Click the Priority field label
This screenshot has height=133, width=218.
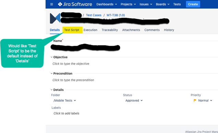(x=196, y=95)
